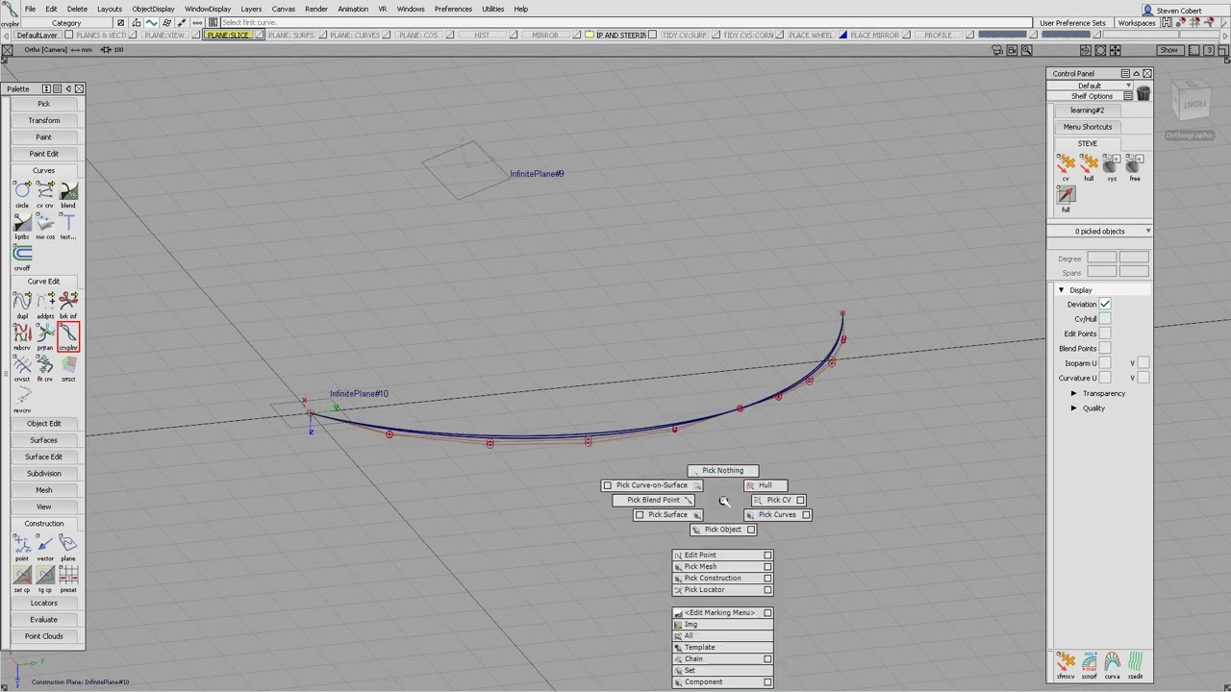Click the full shelf icon in STEVE shelf
The width and height of the screenshot is (1231, 692).
(1066, 197)
